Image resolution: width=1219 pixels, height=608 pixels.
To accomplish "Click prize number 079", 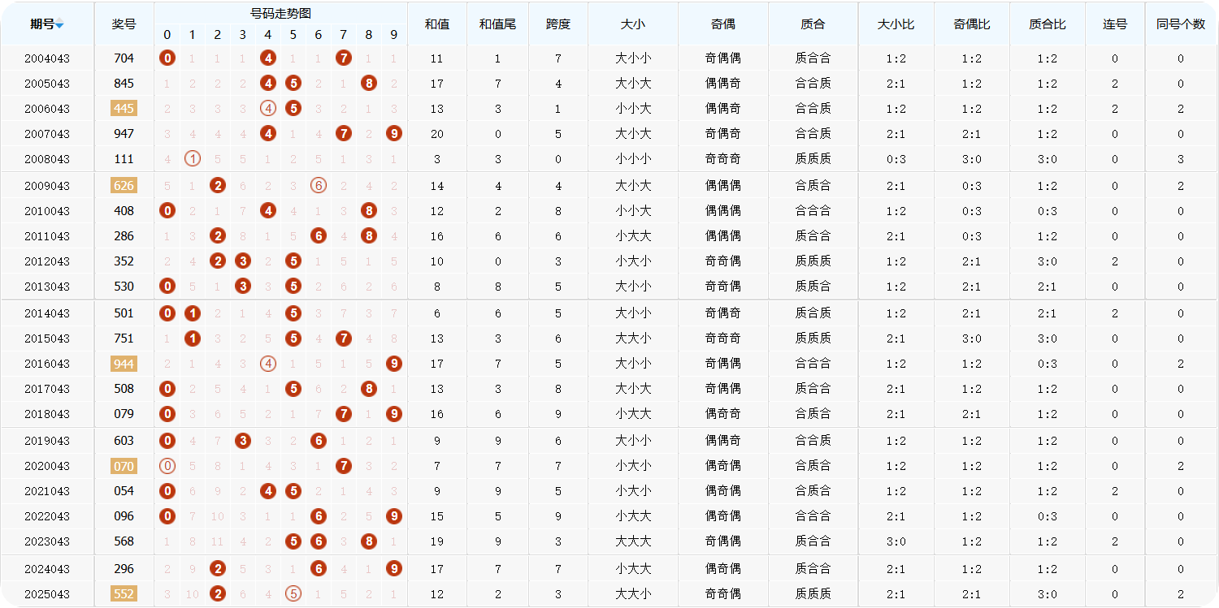I will pyautogui.click(x=124, y=414).
